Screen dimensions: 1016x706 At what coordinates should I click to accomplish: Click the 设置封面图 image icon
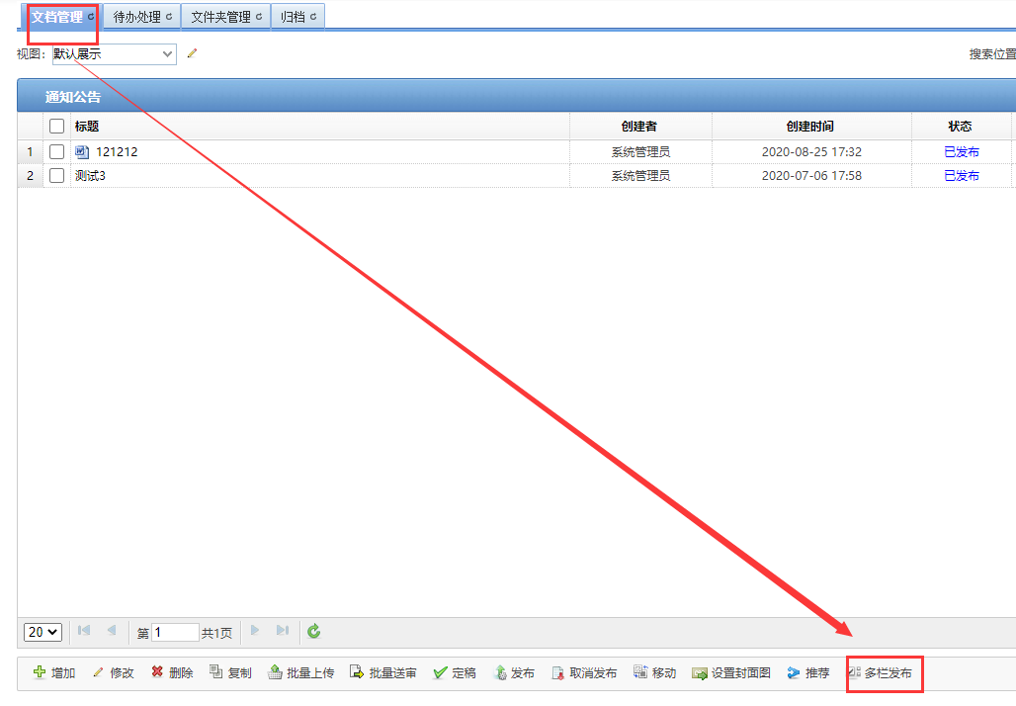tap(700, 672)
